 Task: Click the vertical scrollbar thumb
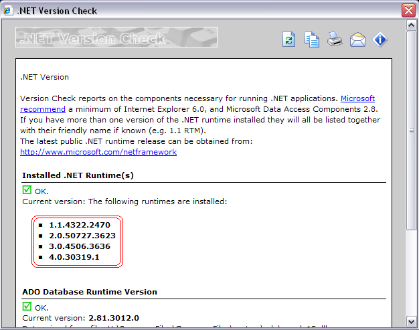(411, 130)
